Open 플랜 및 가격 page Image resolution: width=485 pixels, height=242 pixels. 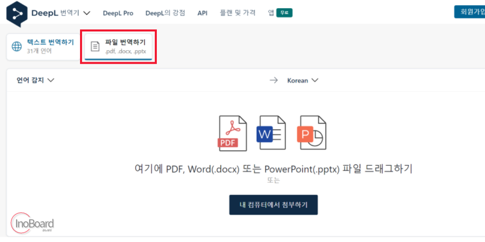pos(238,13)
